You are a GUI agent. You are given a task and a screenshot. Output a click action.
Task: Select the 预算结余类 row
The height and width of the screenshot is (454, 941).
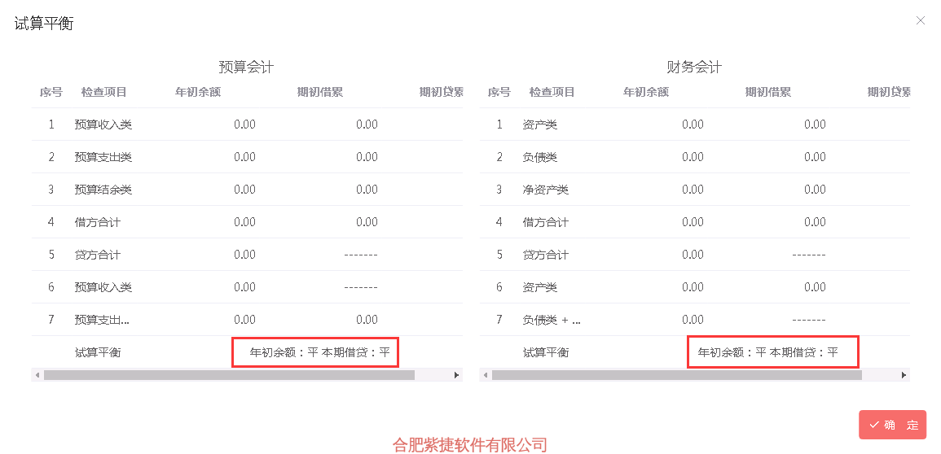[x=247, y=190]
